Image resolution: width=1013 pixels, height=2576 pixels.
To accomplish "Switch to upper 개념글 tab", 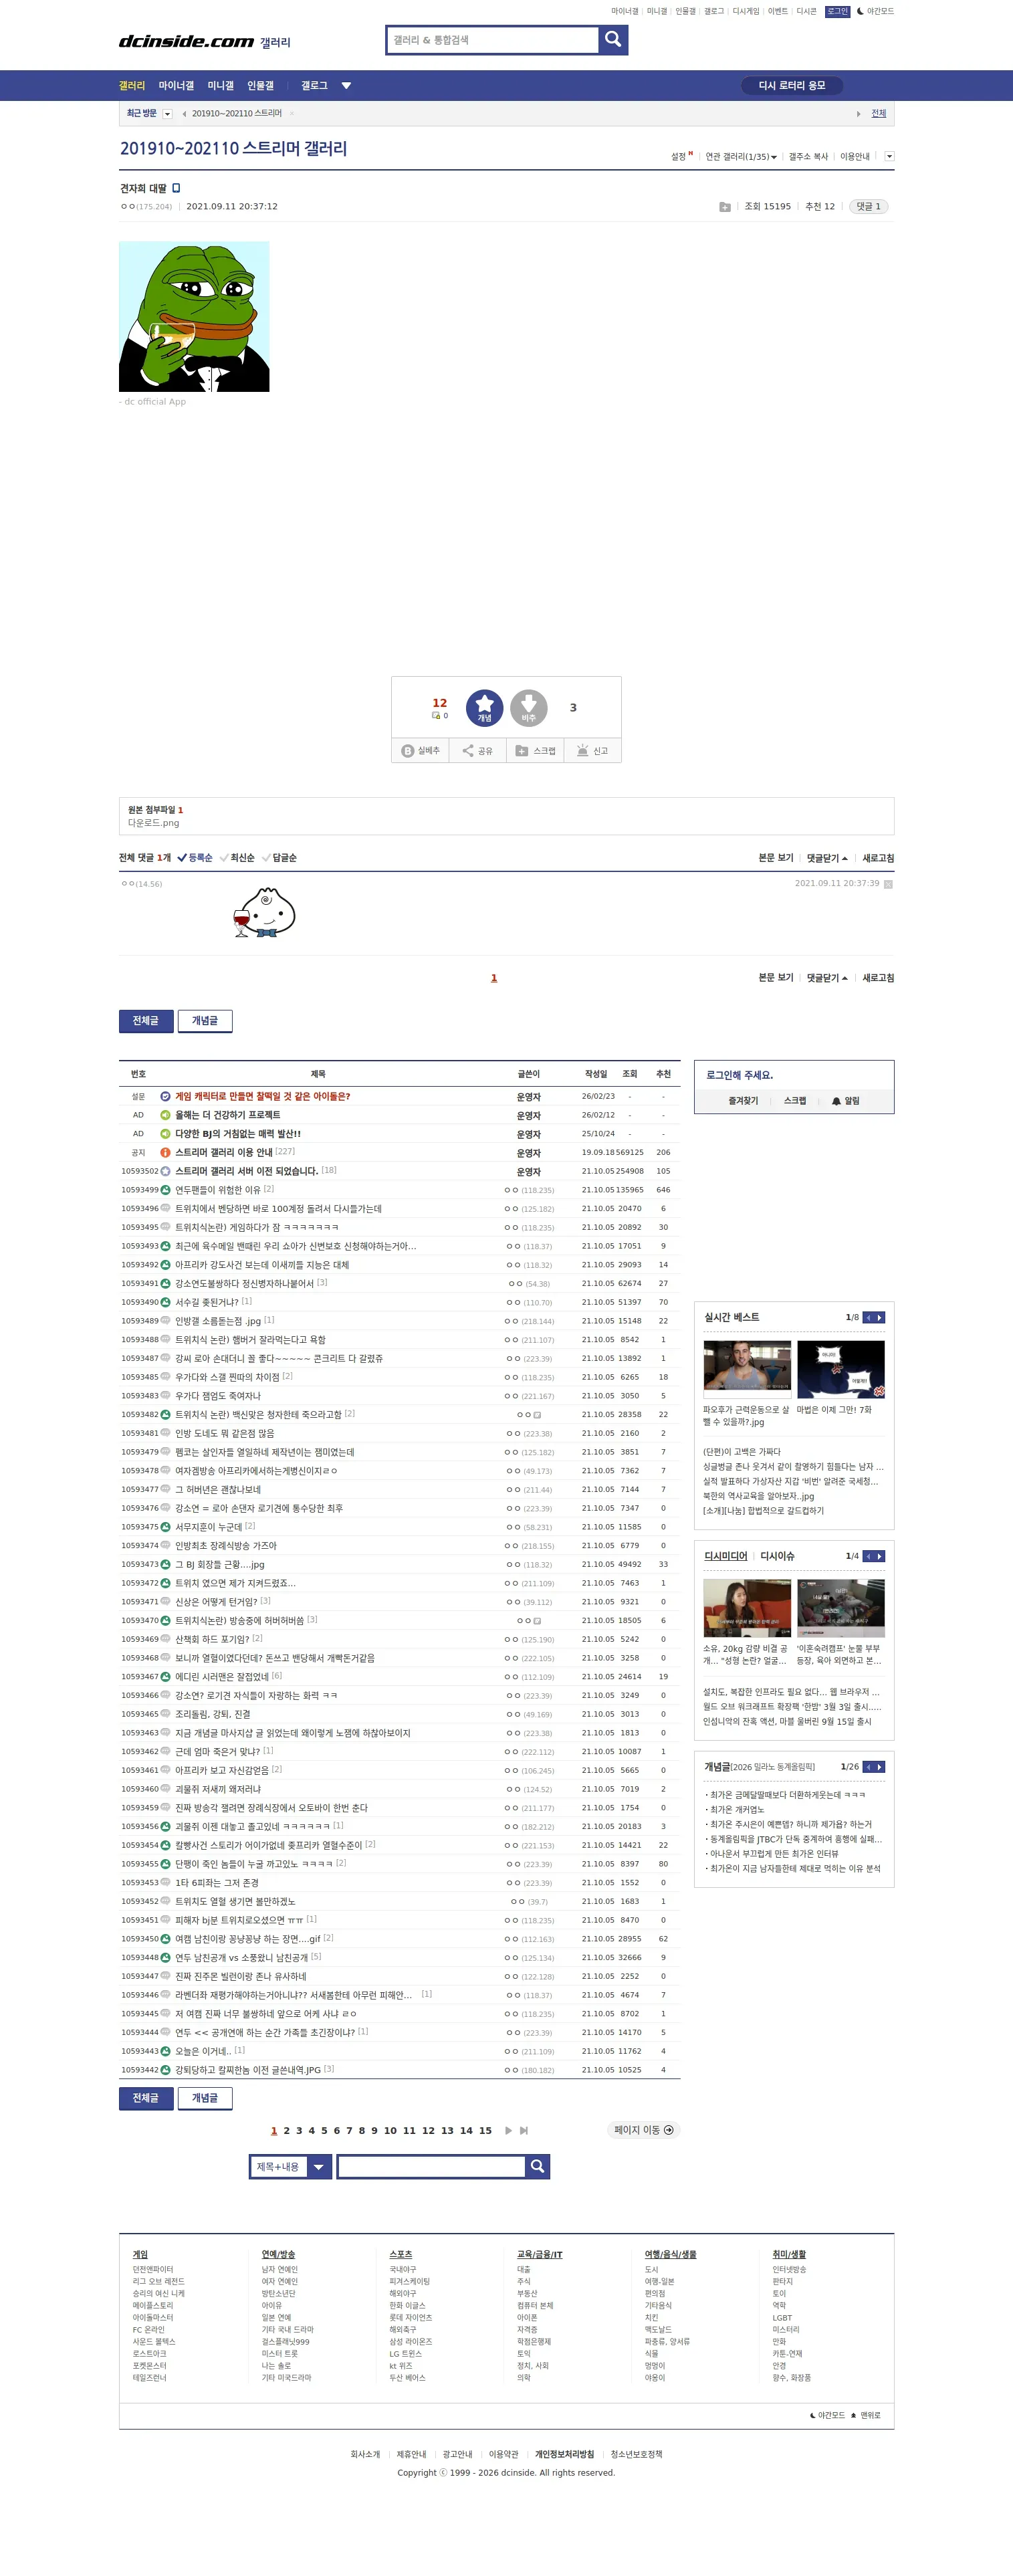I will pos(205,1020).
